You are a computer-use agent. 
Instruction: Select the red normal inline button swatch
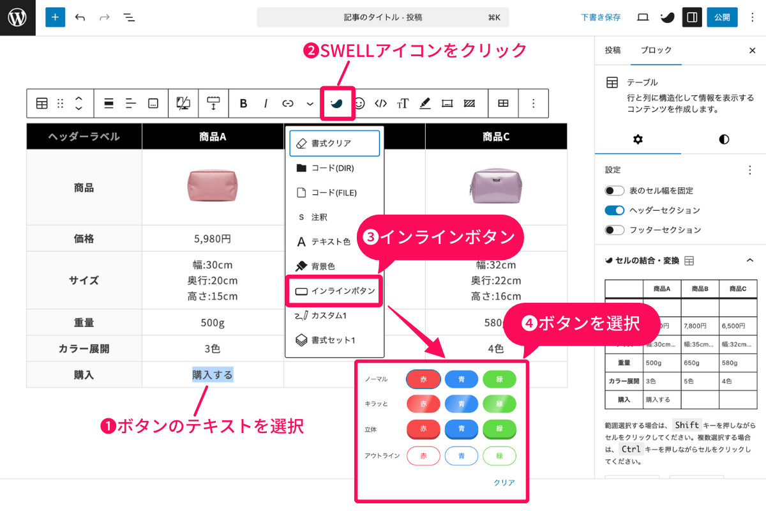[423, 379]
